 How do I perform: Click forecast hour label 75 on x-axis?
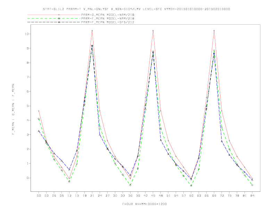click(x=230, y=196)
